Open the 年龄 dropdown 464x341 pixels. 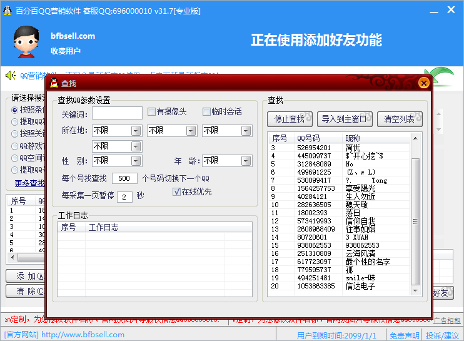(246, 161)
